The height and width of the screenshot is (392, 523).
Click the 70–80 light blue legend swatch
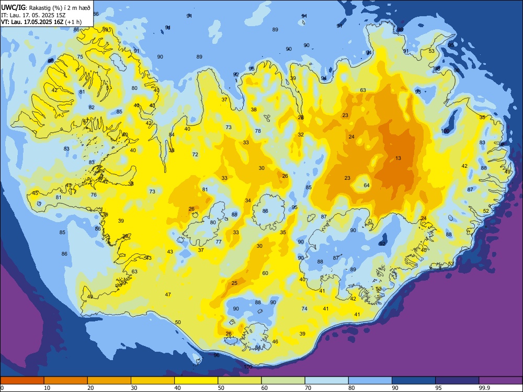pyautogui.click(x=326, y=381)
